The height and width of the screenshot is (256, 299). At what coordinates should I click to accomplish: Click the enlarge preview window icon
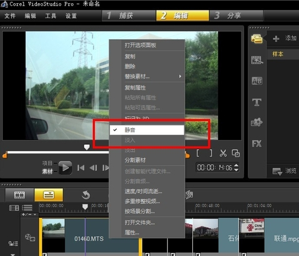pyautogui.click(x=236, y=154)
